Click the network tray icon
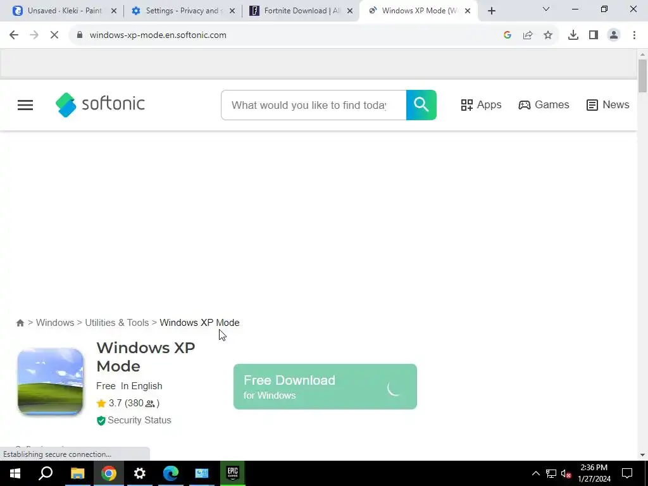Viewport: 648px width, 486px height. click(551, 473)
